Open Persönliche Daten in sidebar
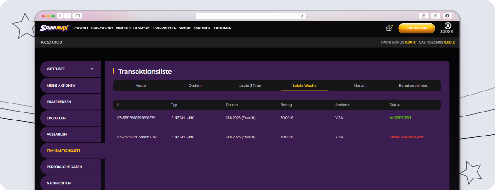This screenshot has height=190, width=495. [x=71, y=167]
